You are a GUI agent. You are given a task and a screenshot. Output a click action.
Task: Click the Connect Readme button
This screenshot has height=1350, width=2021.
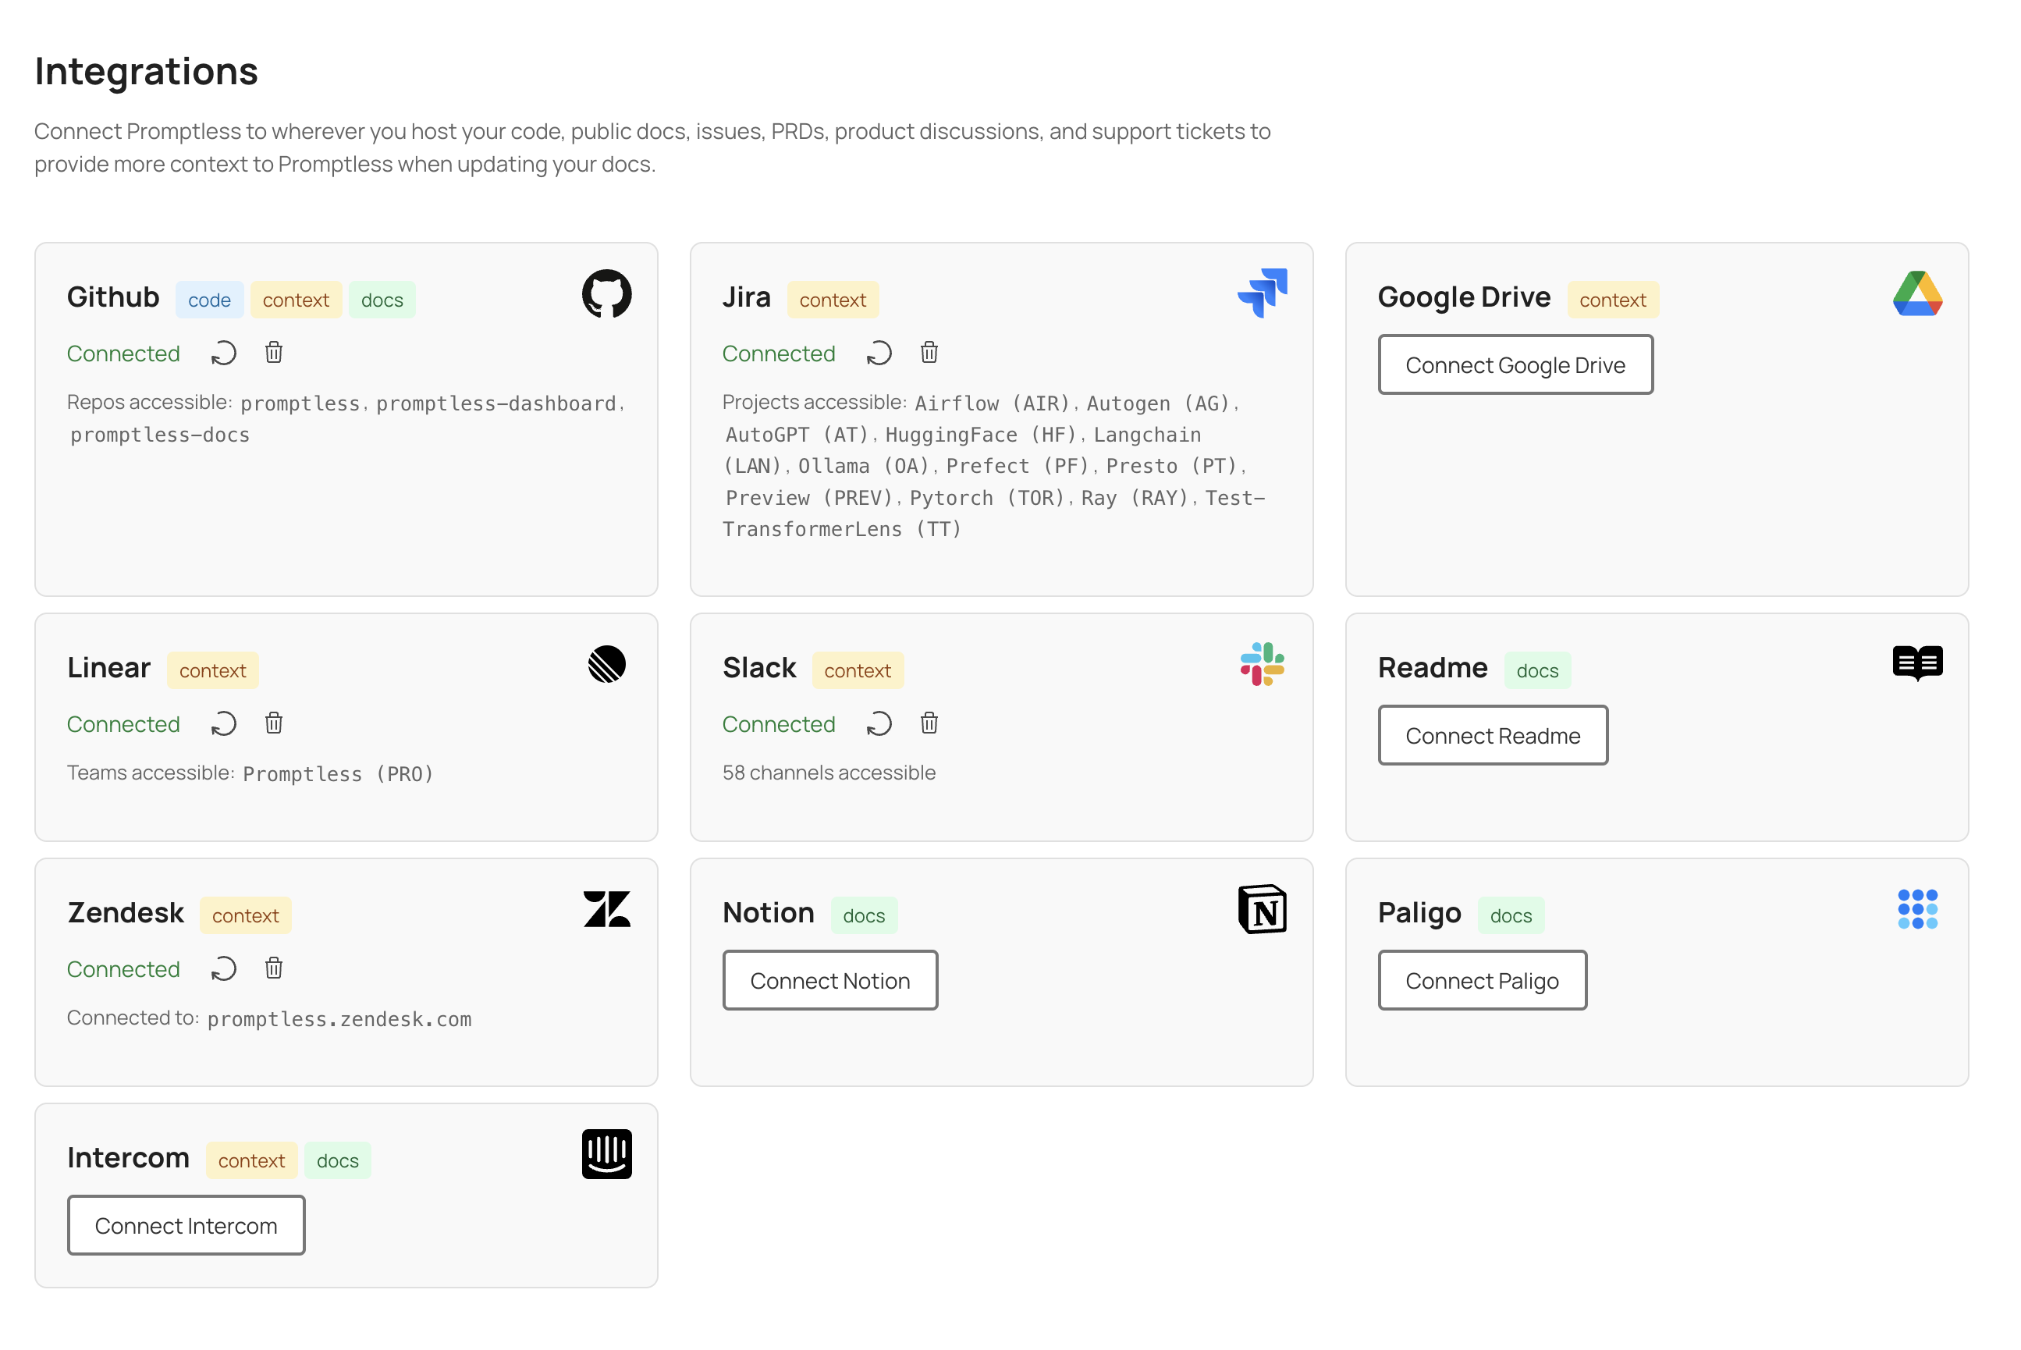pos(1493,735)
